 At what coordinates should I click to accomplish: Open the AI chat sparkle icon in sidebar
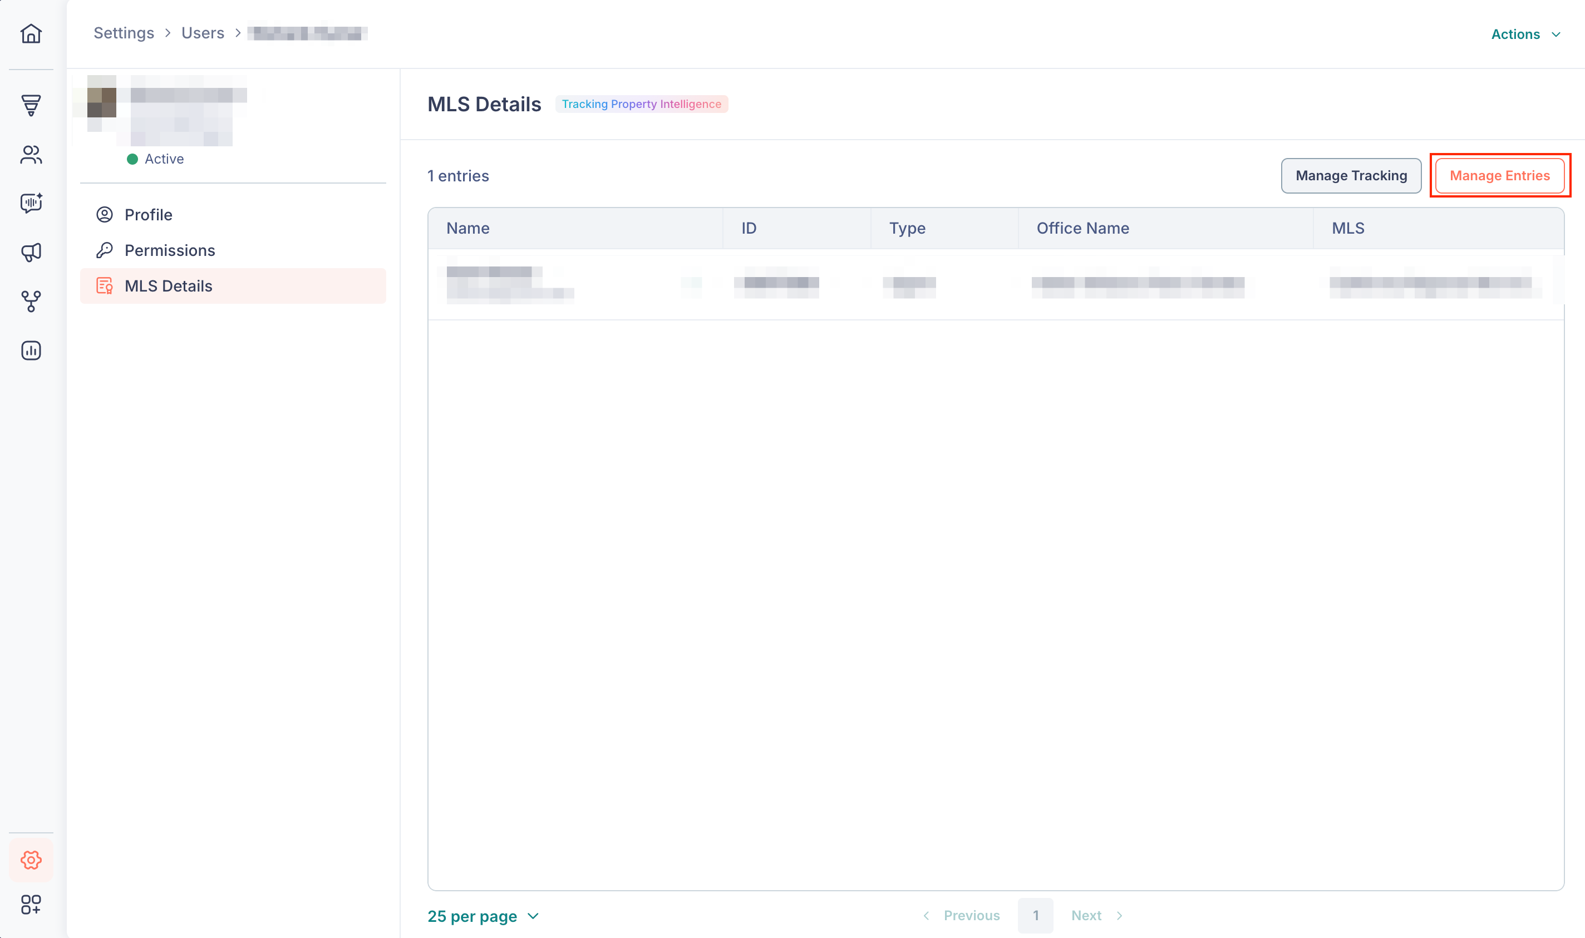(31, 204)
